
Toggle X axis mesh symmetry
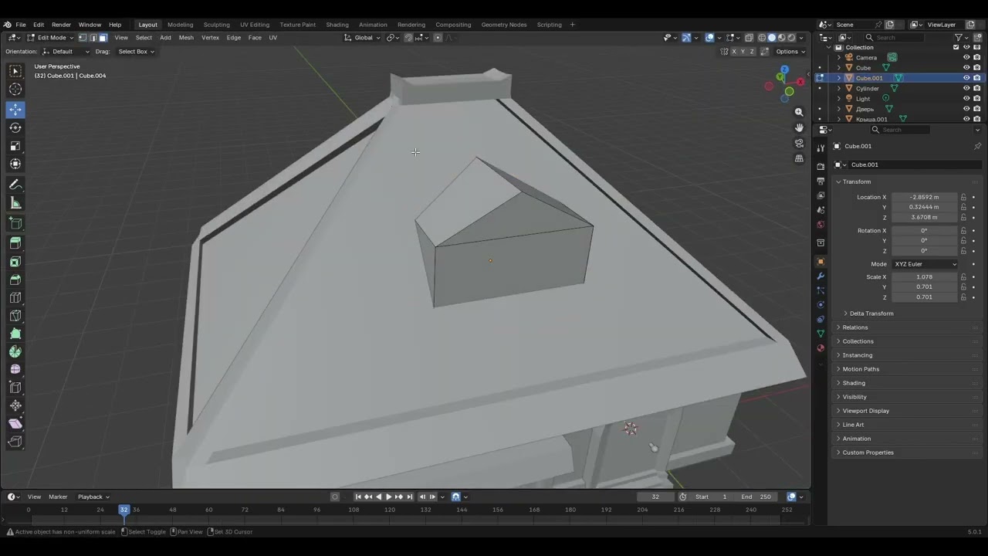click(x=734, y=52)
